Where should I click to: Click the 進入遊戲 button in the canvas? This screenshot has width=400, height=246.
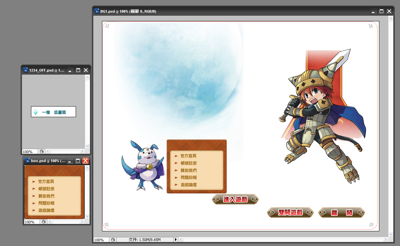235,199
